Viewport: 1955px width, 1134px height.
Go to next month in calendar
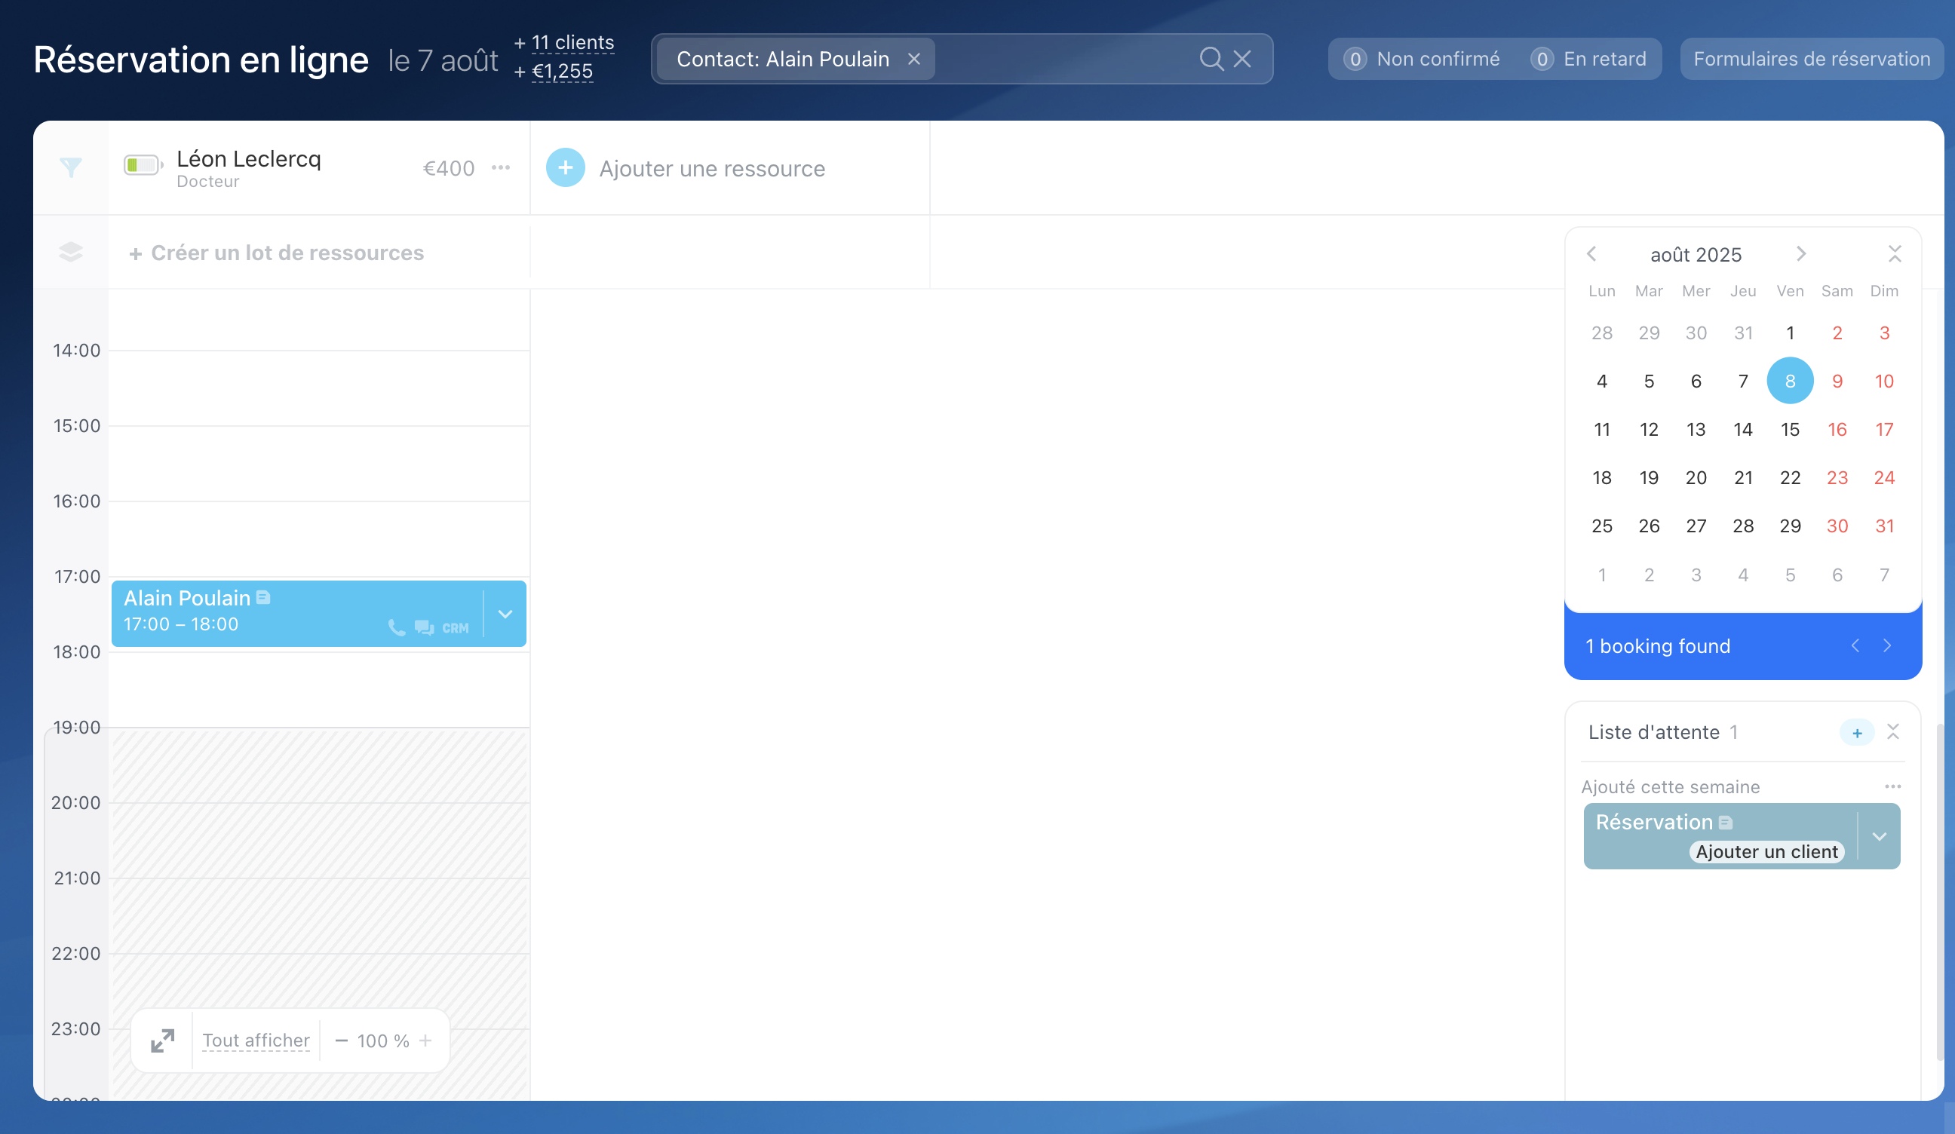(1800, 253)
